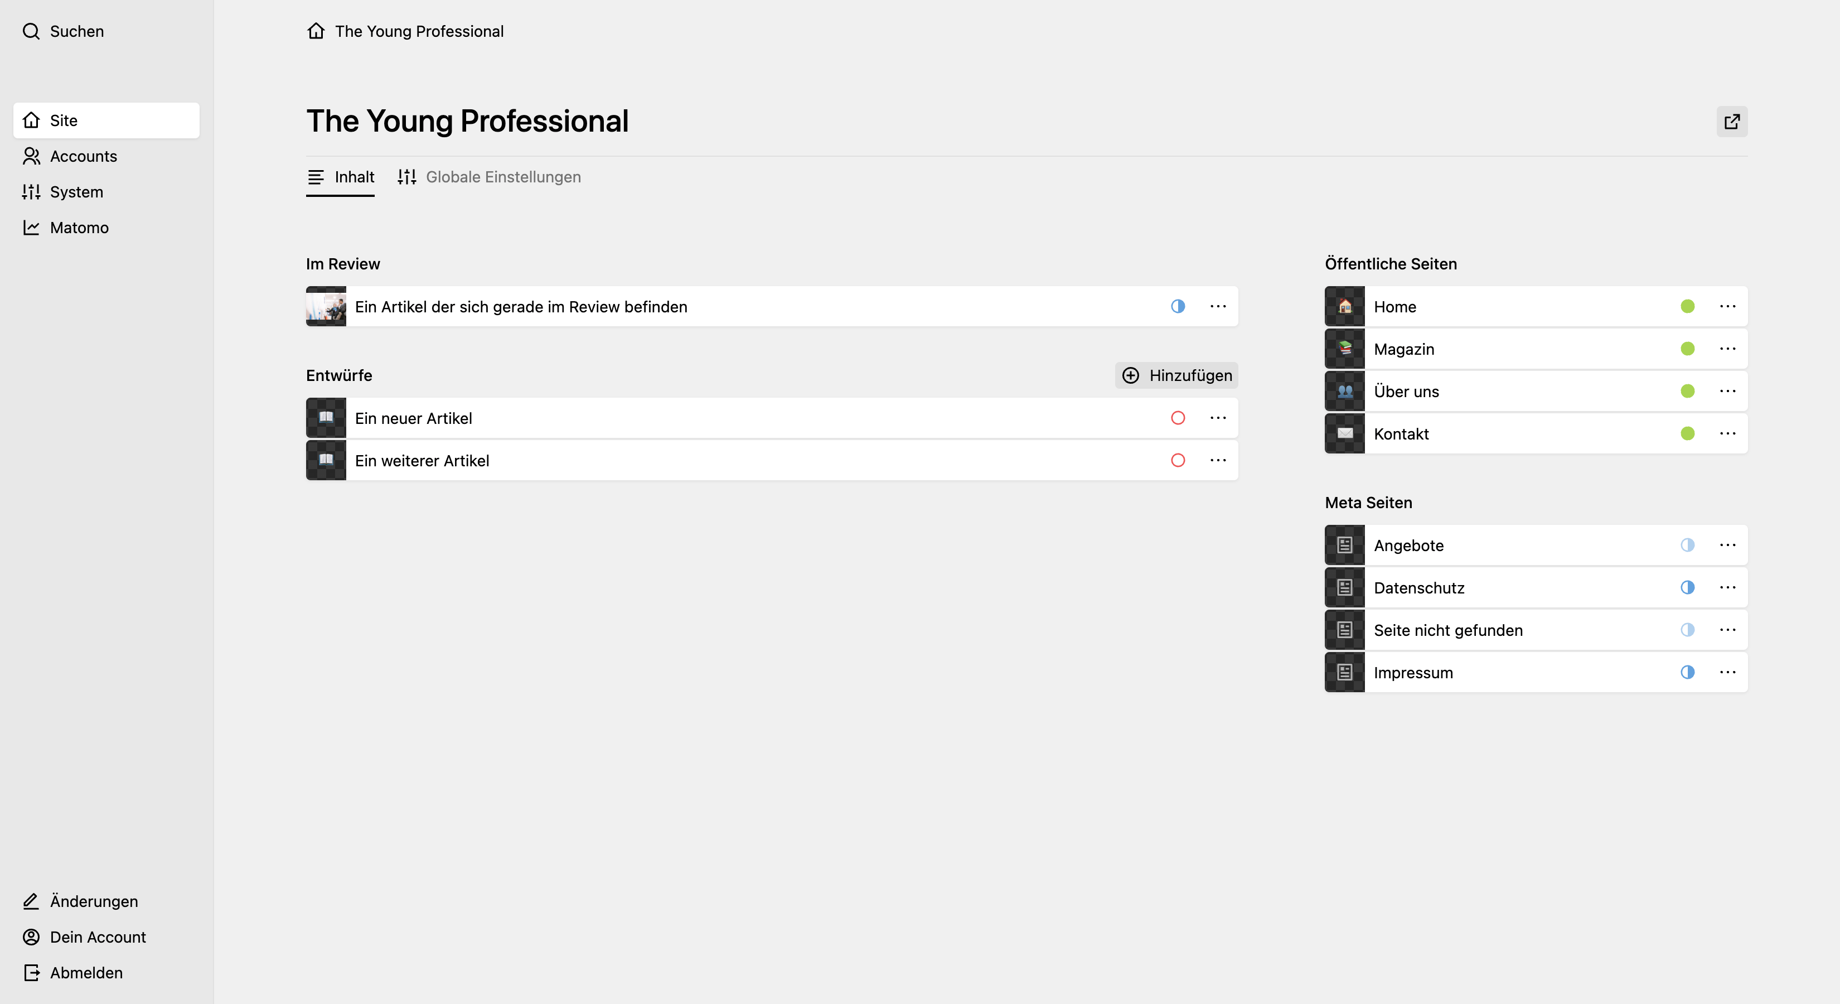The image size is (1840, 1004).
Task: Open options menu for Datenschutz
Action: coord(1728,587)
